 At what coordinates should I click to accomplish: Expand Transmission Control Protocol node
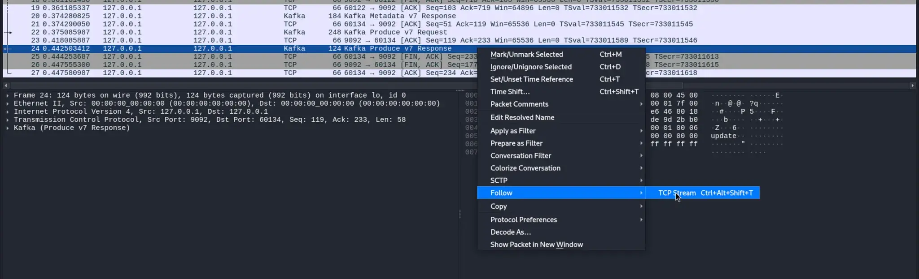(x=8, y=120)
